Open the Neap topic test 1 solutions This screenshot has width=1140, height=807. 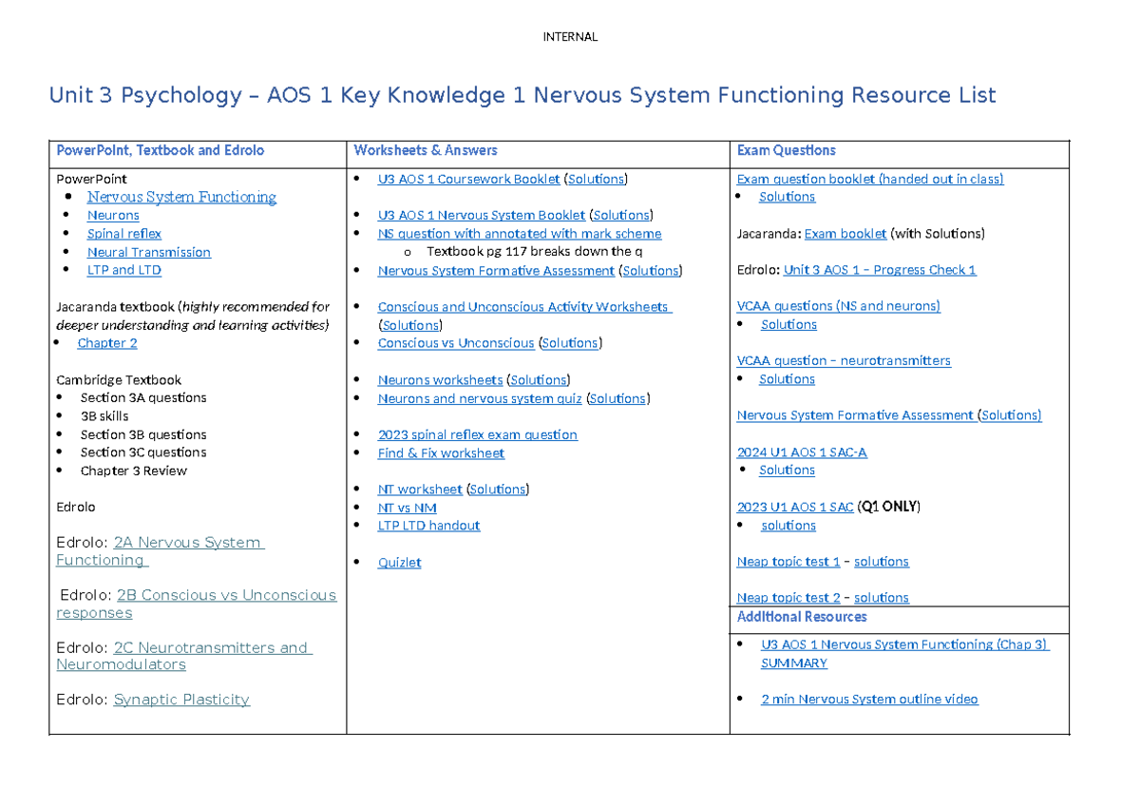(x=881, y=562)
